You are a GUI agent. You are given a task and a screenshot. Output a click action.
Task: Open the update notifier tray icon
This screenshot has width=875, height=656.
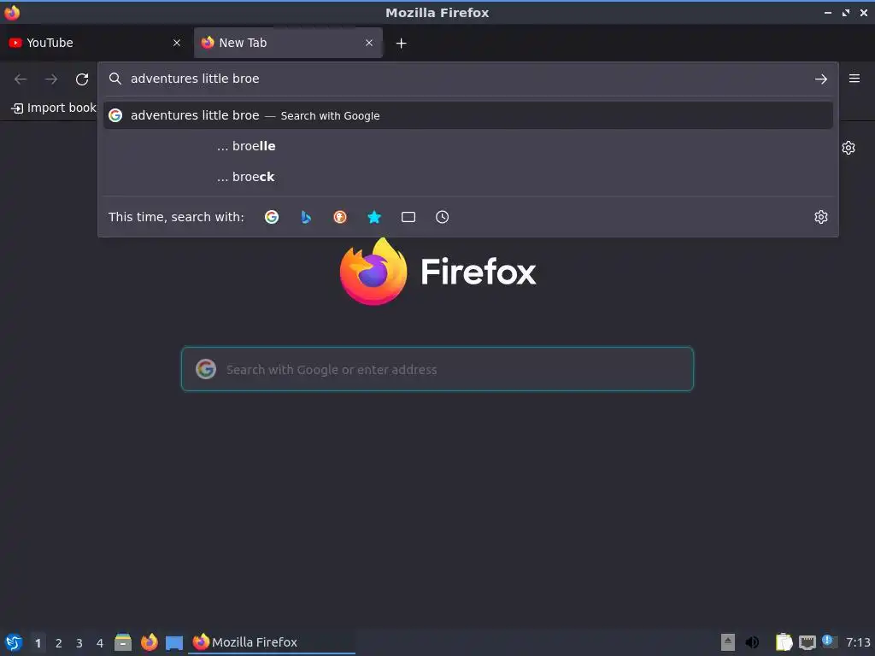click(829, 641)
